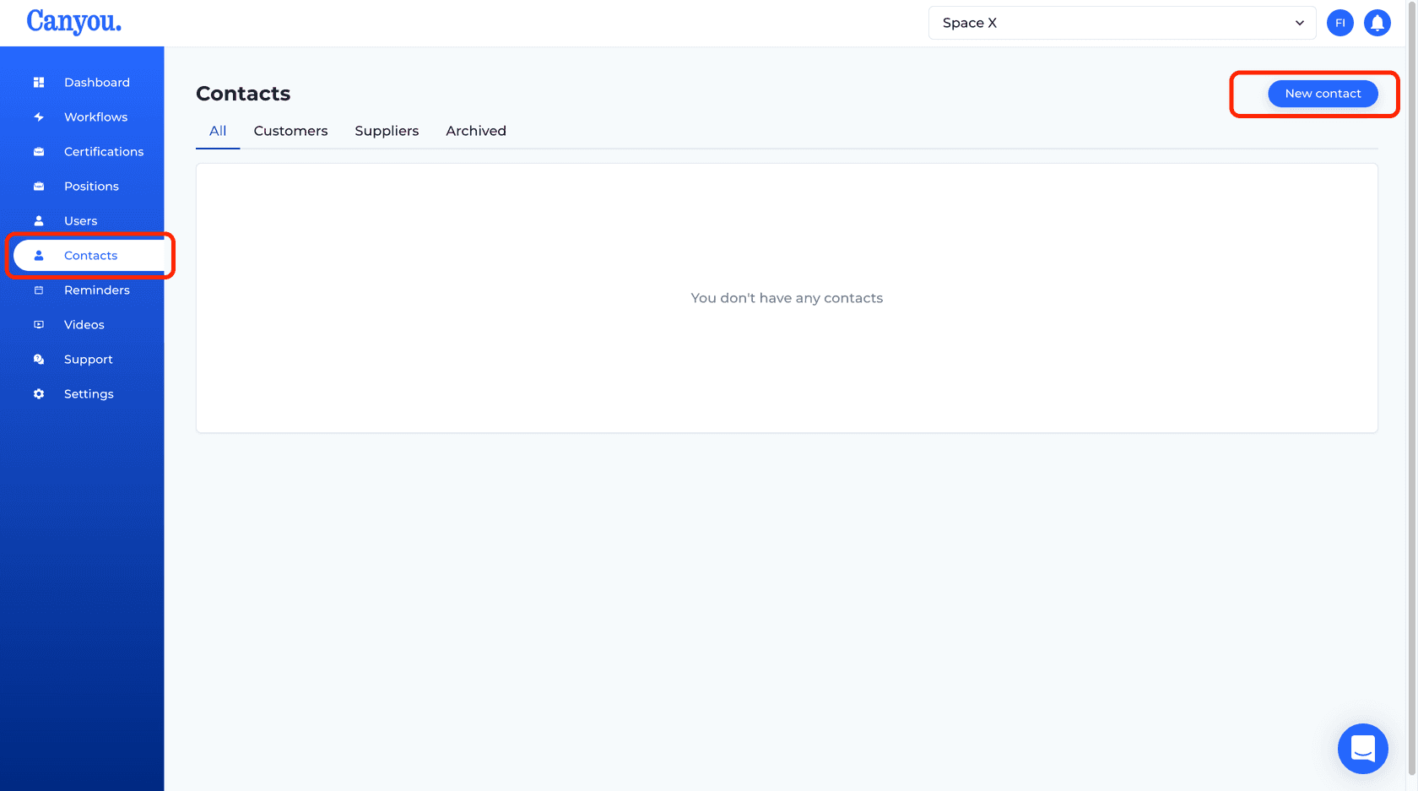Click the Workflows lightning bolt icon
Viewport: 1418px width, 791px height.
39,116
